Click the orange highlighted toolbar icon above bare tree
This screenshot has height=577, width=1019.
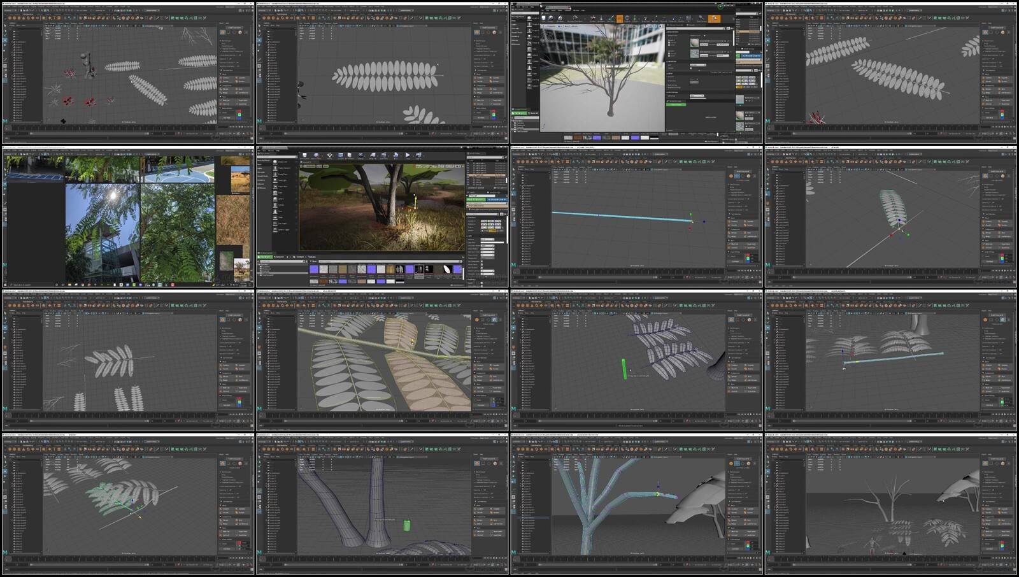click(619, 19)
